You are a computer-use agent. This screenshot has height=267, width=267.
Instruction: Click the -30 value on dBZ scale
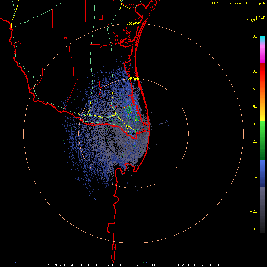click(254, 229)
